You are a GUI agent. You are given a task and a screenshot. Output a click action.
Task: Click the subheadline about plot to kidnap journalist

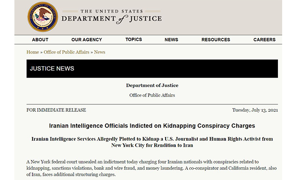point(152,142)
